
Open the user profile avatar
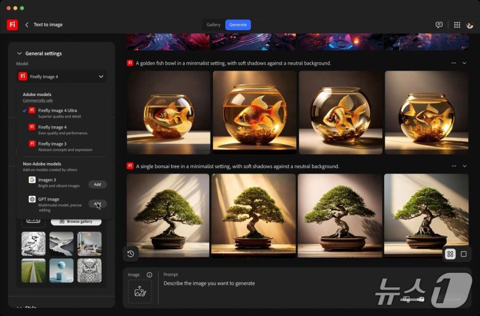(x=470, y=25)
